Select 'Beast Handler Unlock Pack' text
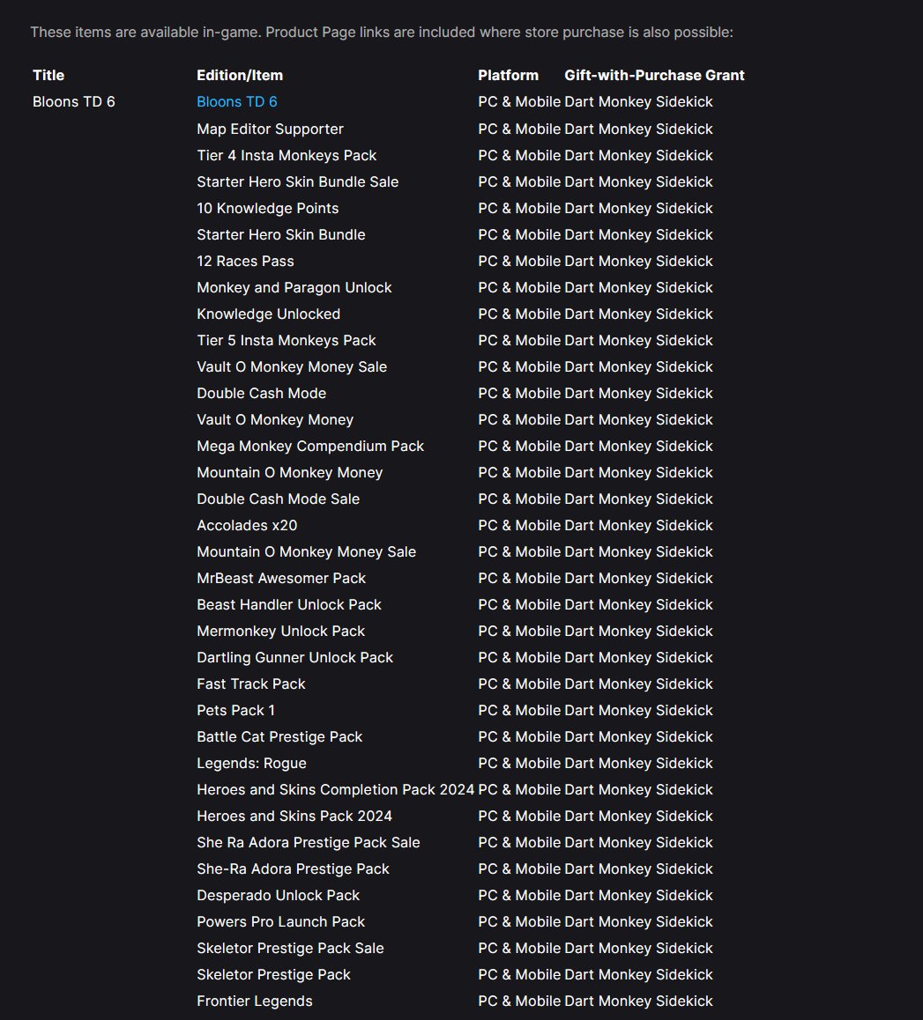The width and height of the screenshot is (923, 1020). [289, 605]
